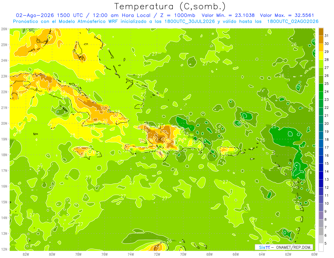334x258 pixels.
Task: Select the green swatch between 24 and 25
Action: 321,87
